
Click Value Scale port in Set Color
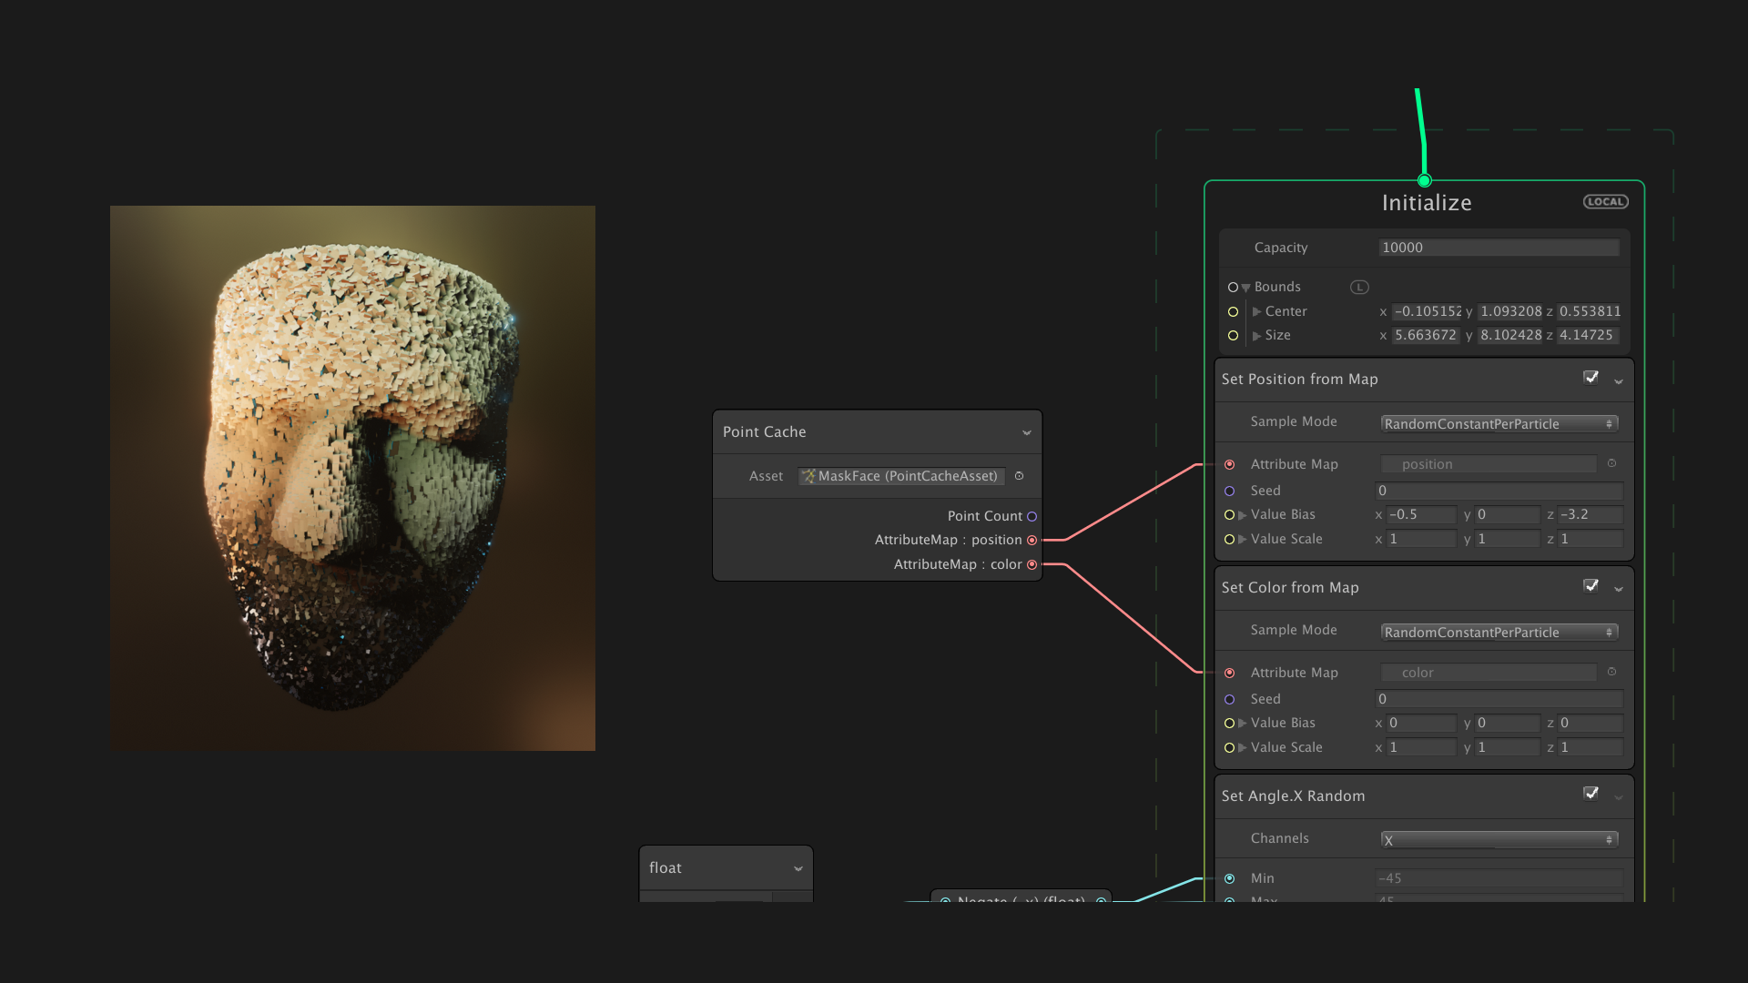point(1229,748)
